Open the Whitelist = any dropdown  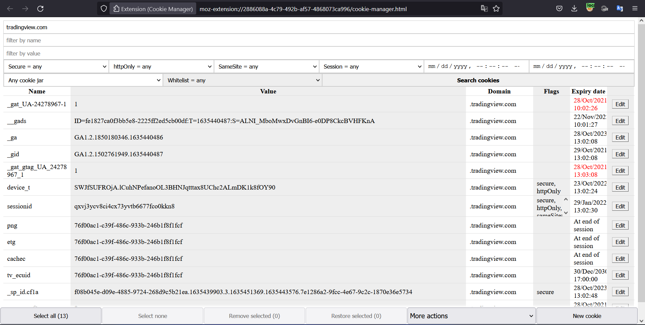coord(243,80)
